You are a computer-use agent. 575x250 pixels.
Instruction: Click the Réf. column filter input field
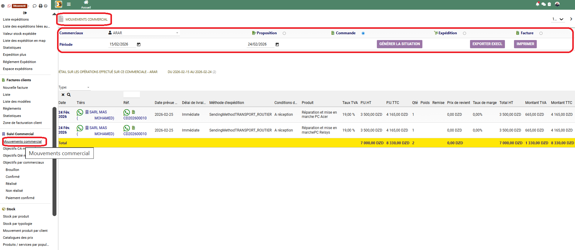pos(132,95)
